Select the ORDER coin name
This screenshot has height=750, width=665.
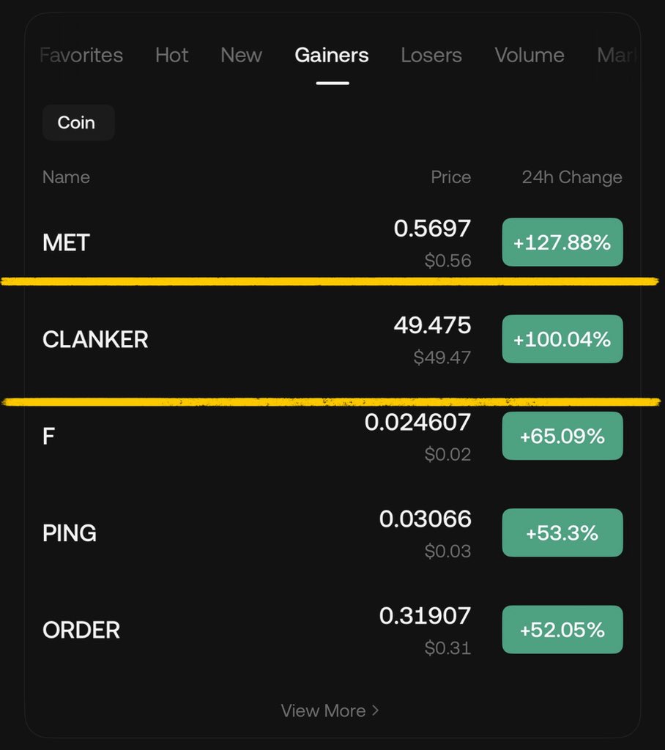[x=81, y=630]
